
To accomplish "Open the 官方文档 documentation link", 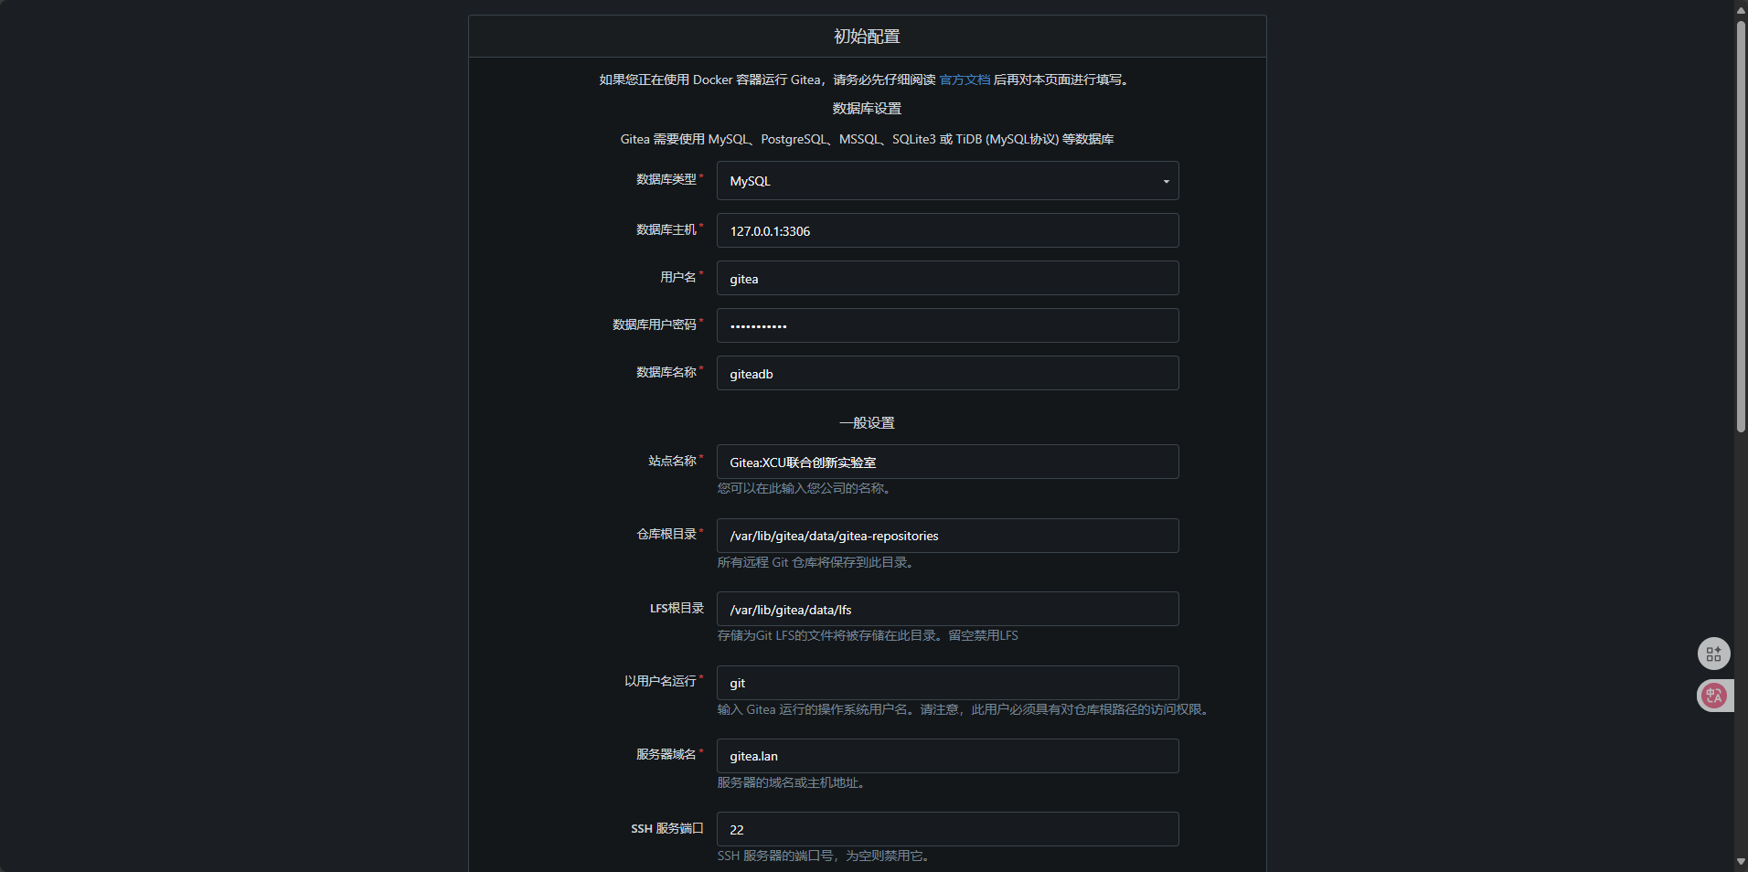I will (965, 80).
